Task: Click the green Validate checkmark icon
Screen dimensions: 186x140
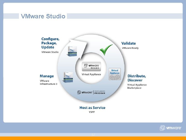Action: [106, 50]
